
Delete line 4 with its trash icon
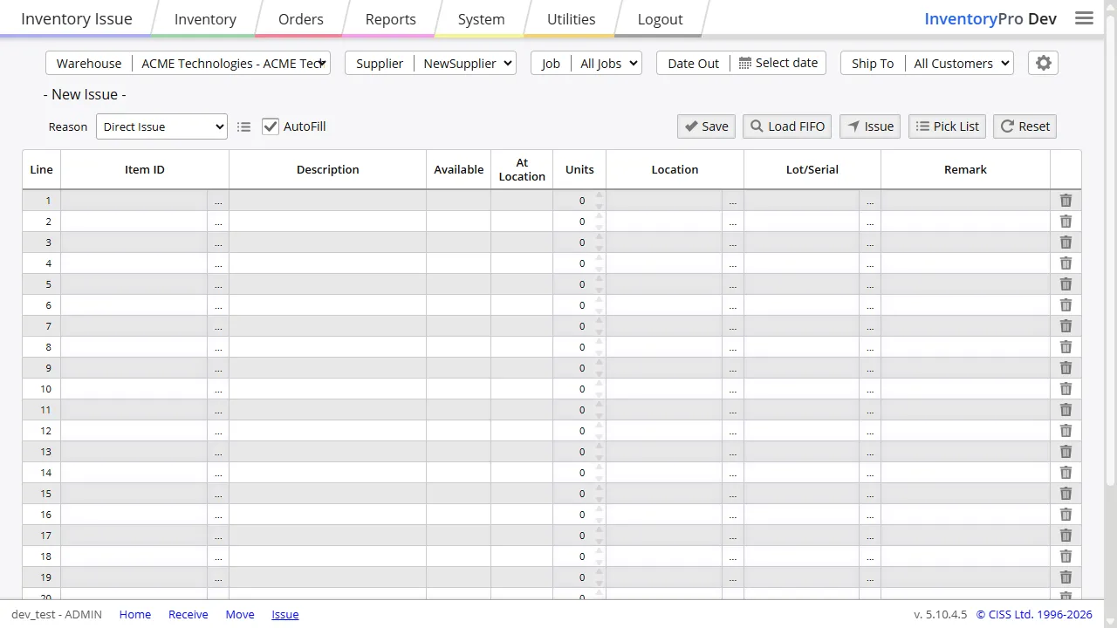1066,263
